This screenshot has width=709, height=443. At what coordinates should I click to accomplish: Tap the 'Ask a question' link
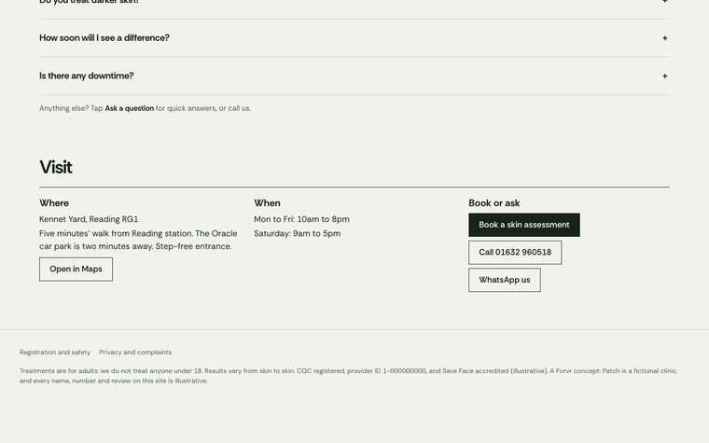tap(130, 108)
